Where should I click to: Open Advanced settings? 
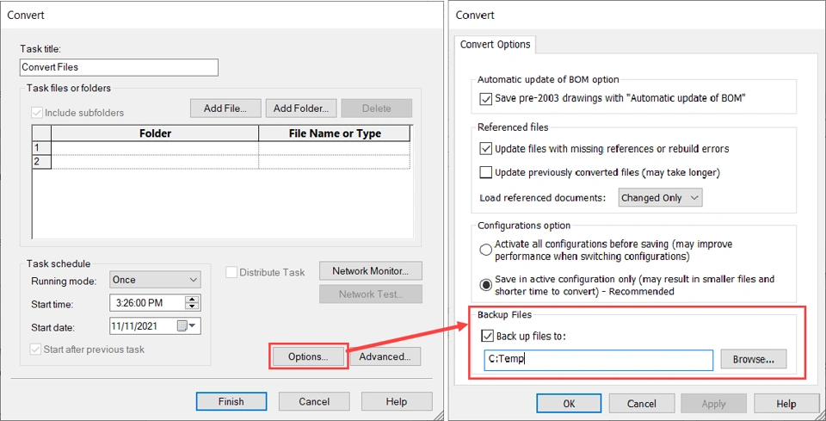tap(385, 356)
